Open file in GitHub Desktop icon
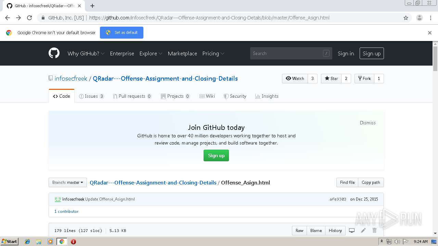This screenshot has width=438, height=246. coord(352,231)
